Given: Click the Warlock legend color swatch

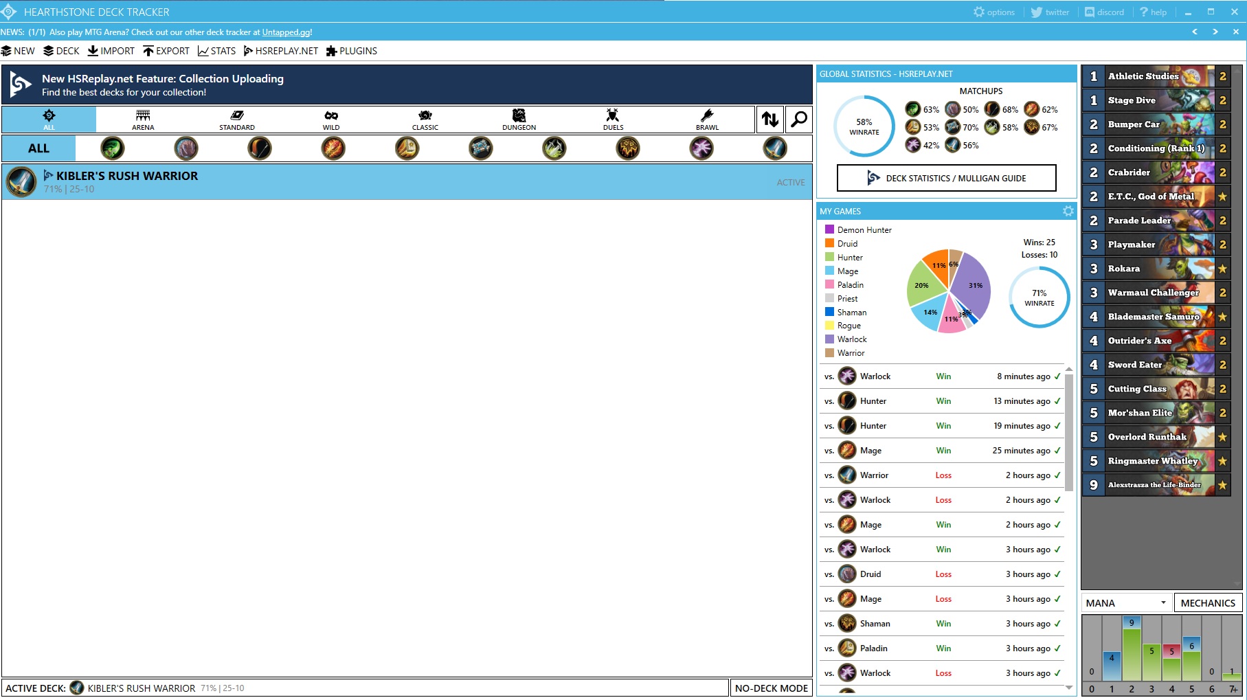Looking at the screenshot, I should [x=829, y=339].
